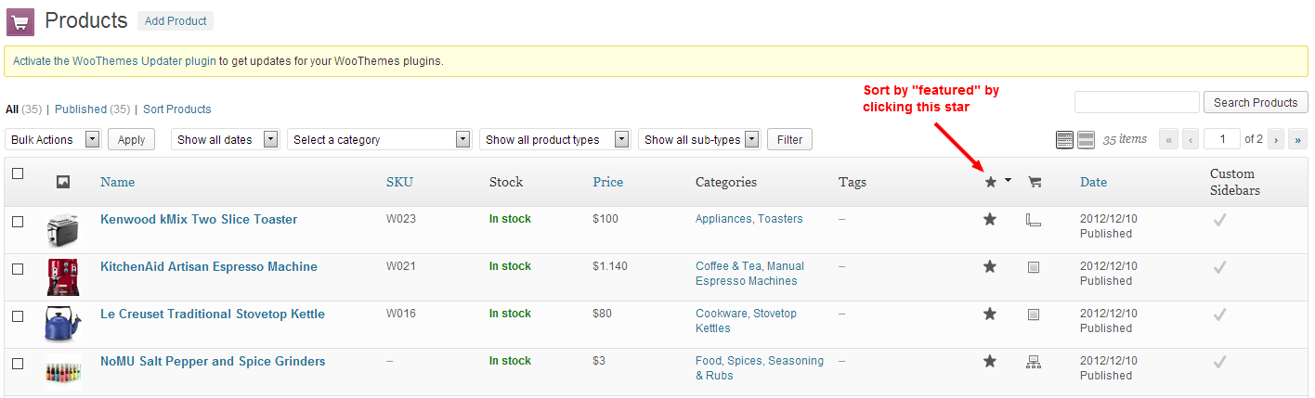Open the WooThemes Updater plugin activation link
Viewport: 1315px width, 398px height.
click(114, 61)
